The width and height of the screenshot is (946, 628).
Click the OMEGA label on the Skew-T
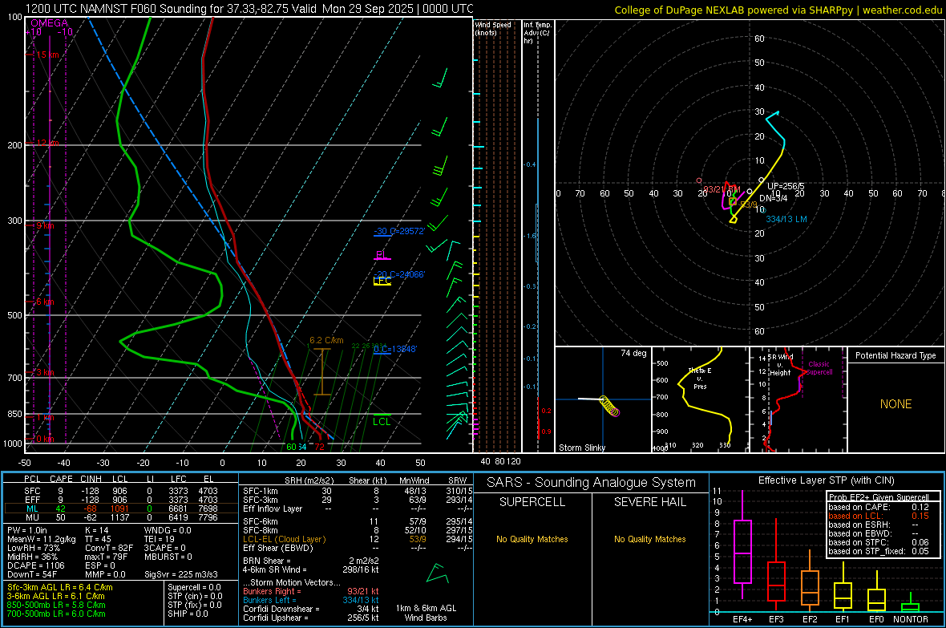tap(49, 23)
